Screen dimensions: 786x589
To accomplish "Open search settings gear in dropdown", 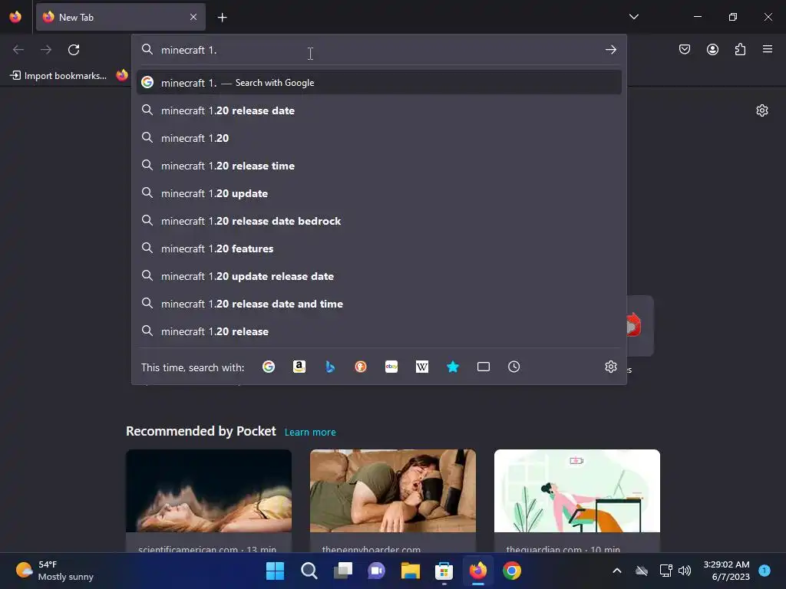I will coord(610,367).
